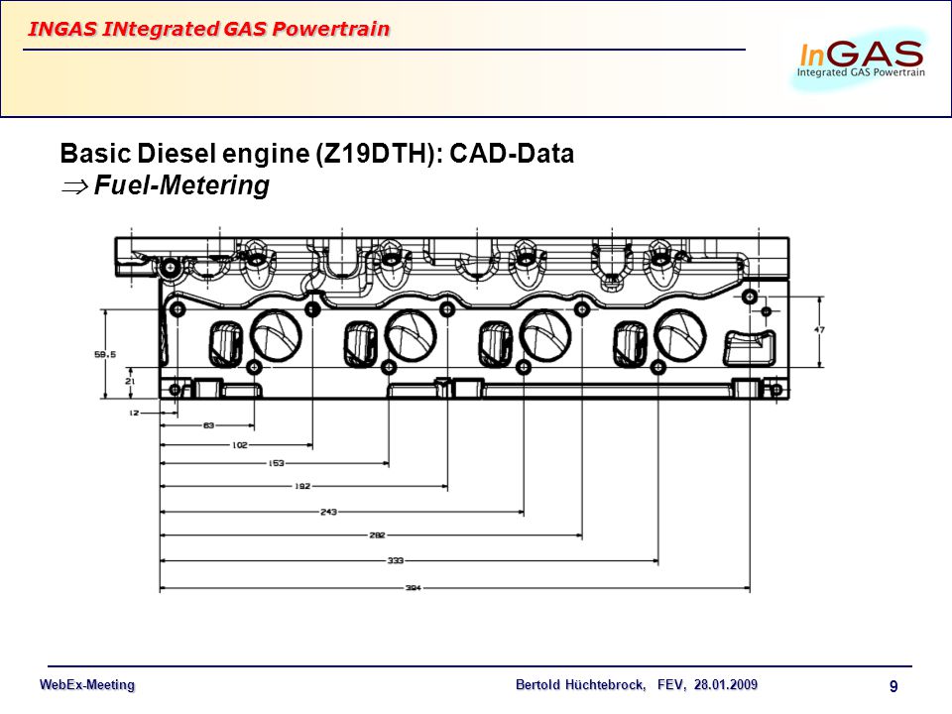The image size is (952, 714).
Task: Click the dimension value 59.5
Action: [x=105, y=354]
